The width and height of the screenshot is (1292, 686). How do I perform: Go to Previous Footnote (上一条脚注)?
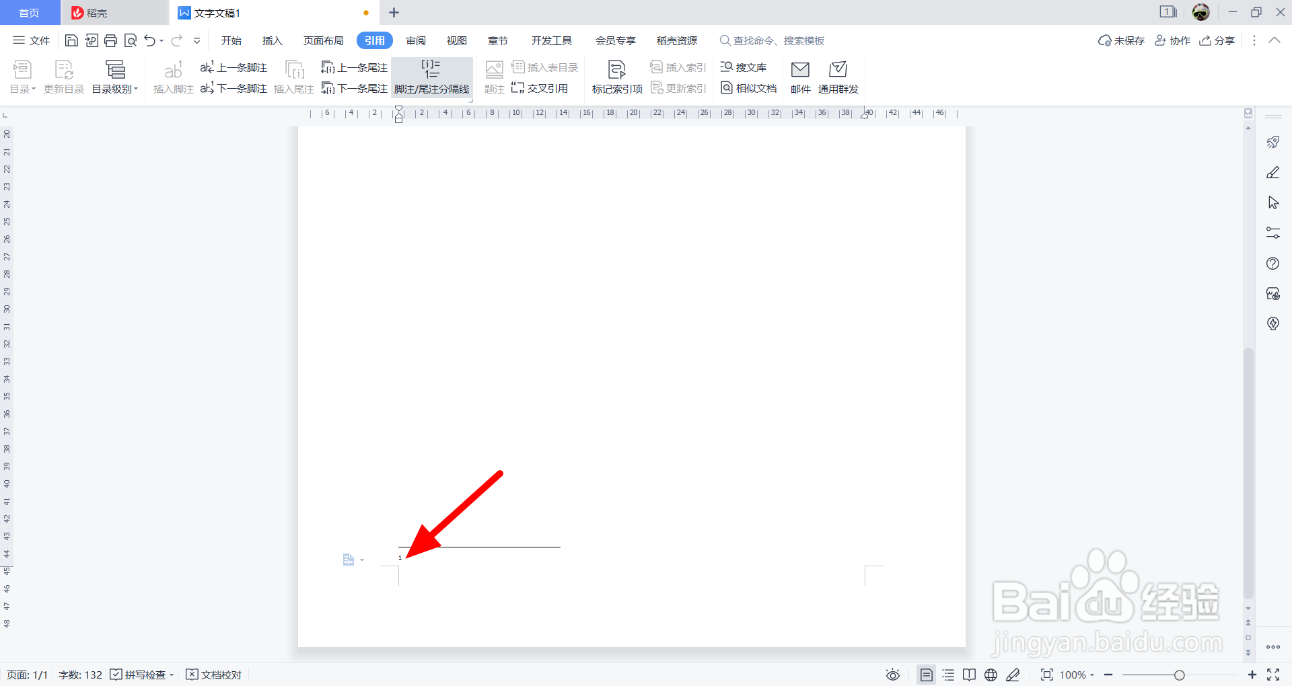coord(234,67)
